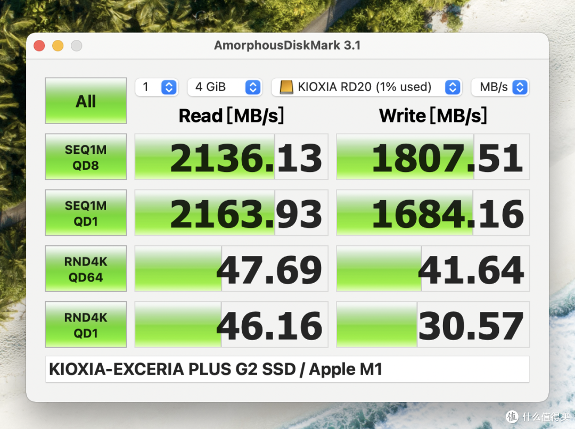Click the AmorphousDiskMark 3.1 window title
575x429 pixels.
(287, 45)
